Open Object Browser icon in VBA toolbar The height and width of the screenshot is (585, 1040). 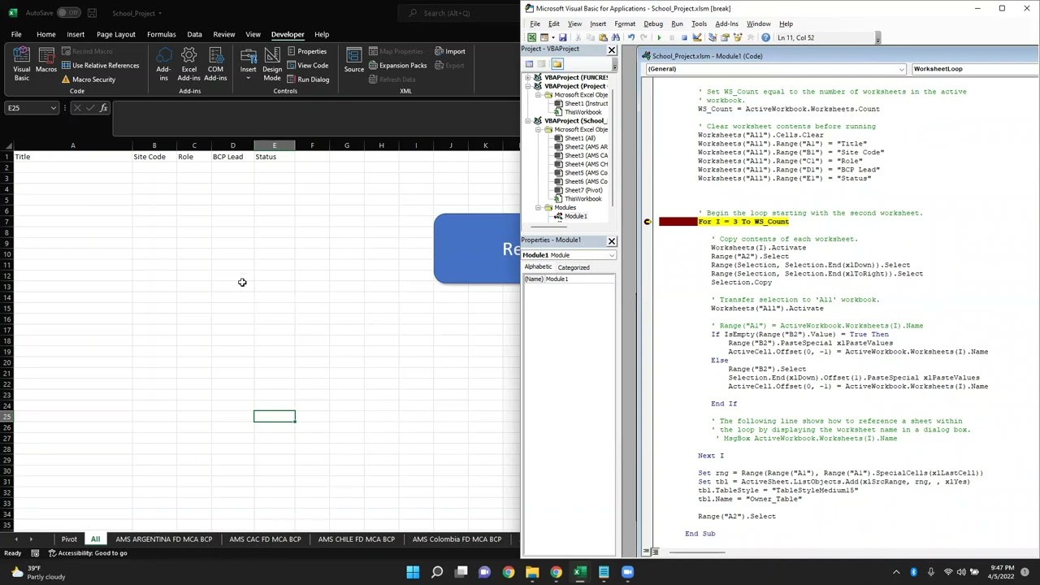[x=738, y=37]
